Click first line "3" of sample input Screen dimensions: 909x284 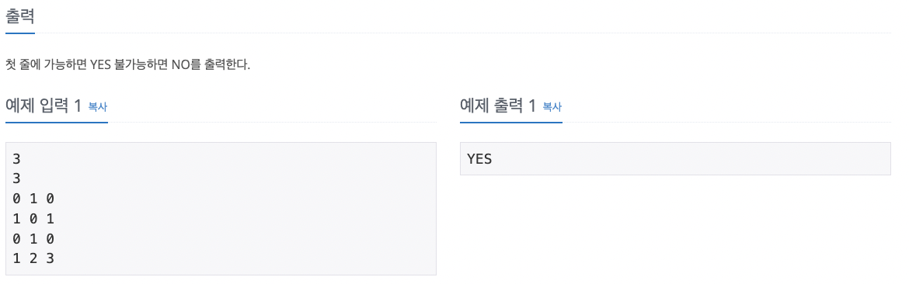[16, 159]
